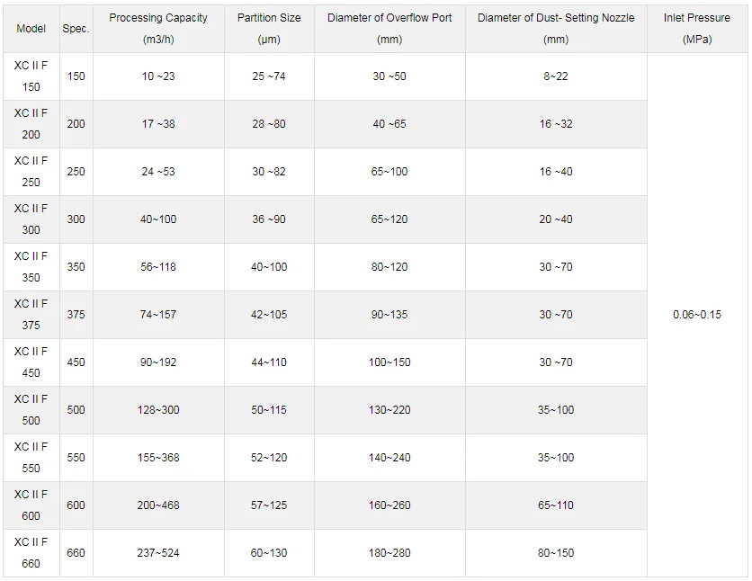Select the 375 spec cell
This screenshot has width=752, height=581.
point(76,315)
